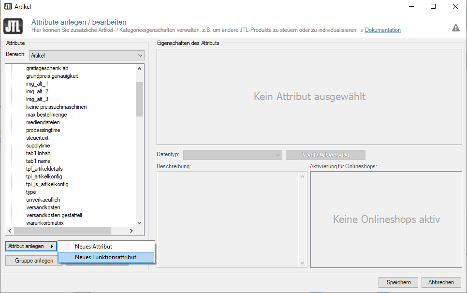Image resolution: width=467 pixels, height=293 pixels.
Task: Click the JTL logo icon in header
Action: (x=13, y=26)
